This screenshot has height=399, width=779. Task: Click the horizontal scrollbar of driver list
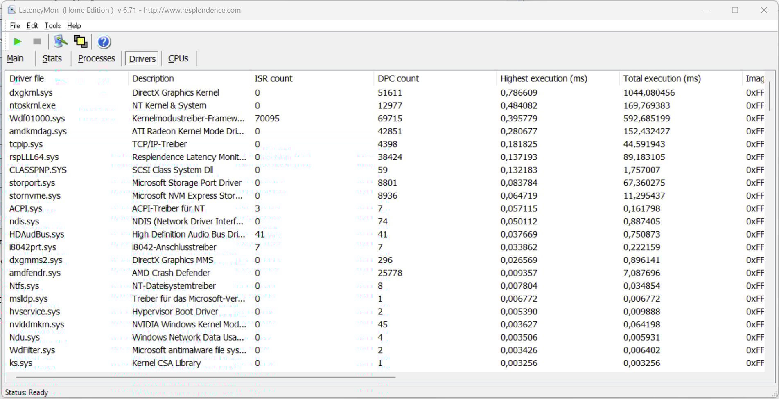point(205,377)
